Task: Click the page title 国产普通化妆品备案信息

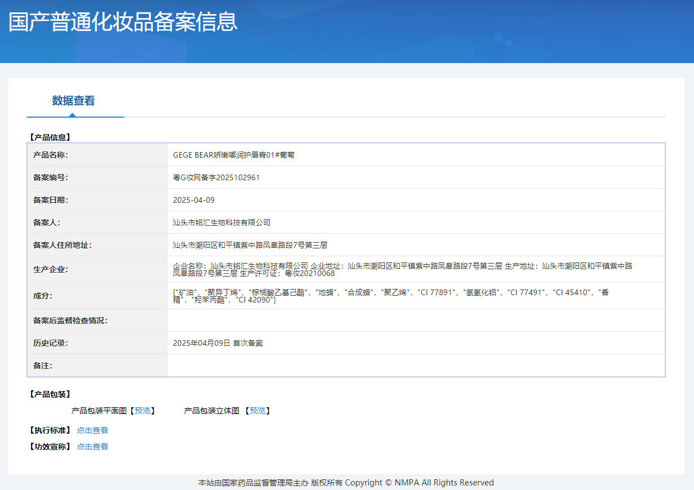Action: pos(123,21)
